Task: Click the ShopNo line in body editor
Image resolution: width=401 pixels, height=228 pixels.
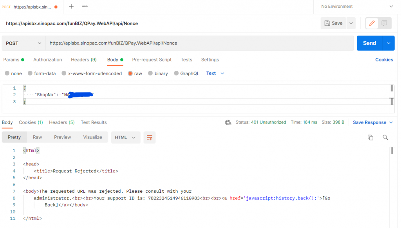Action: (x=64, y=95)
